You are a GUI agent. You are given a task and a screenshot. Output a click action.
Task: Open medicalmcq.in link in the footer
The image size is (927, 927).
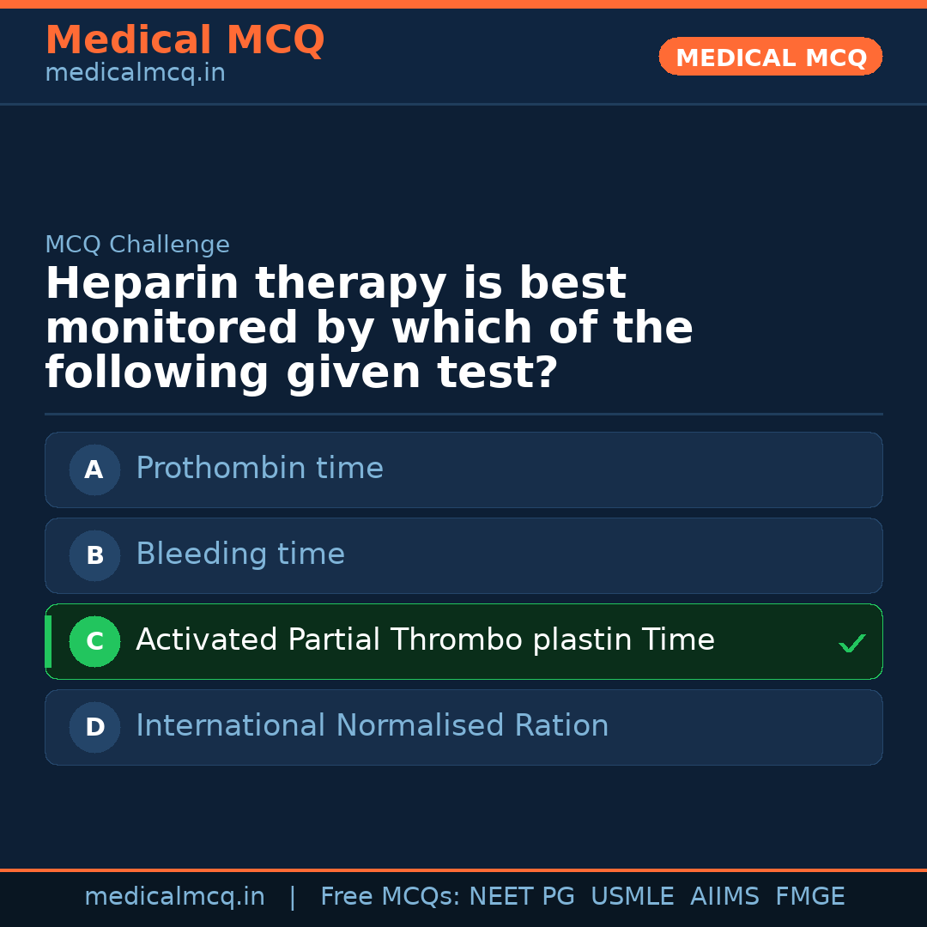[174, 897]
